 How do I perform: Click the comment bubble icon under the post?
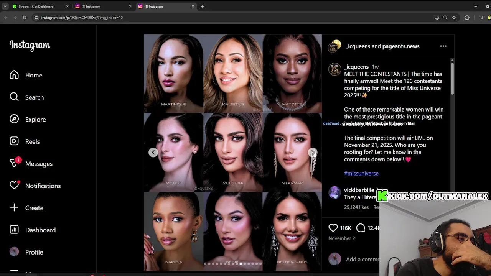click(361, 228)
